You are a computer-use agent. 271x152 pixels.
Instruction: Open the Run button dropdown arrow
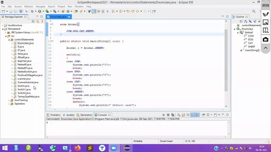(43, 11)
